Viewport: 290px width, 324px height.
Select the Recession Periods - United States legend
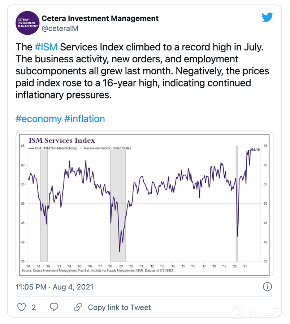(x=107, y=148)
